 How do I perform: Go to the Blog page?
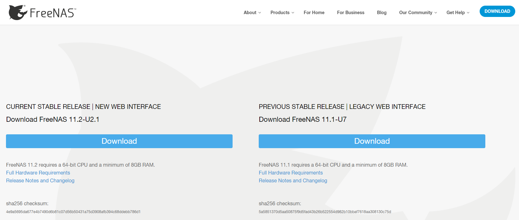tap(381, 13)
